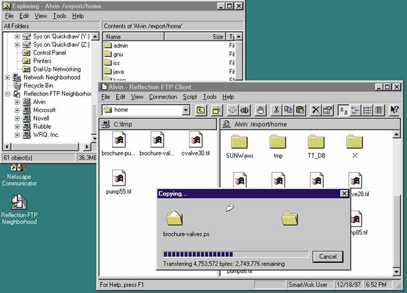The height and width of the screenshot is (293, 407).
Task: Click down arrow of Alvin pane scrollbar
Action: tap(396, 272)
